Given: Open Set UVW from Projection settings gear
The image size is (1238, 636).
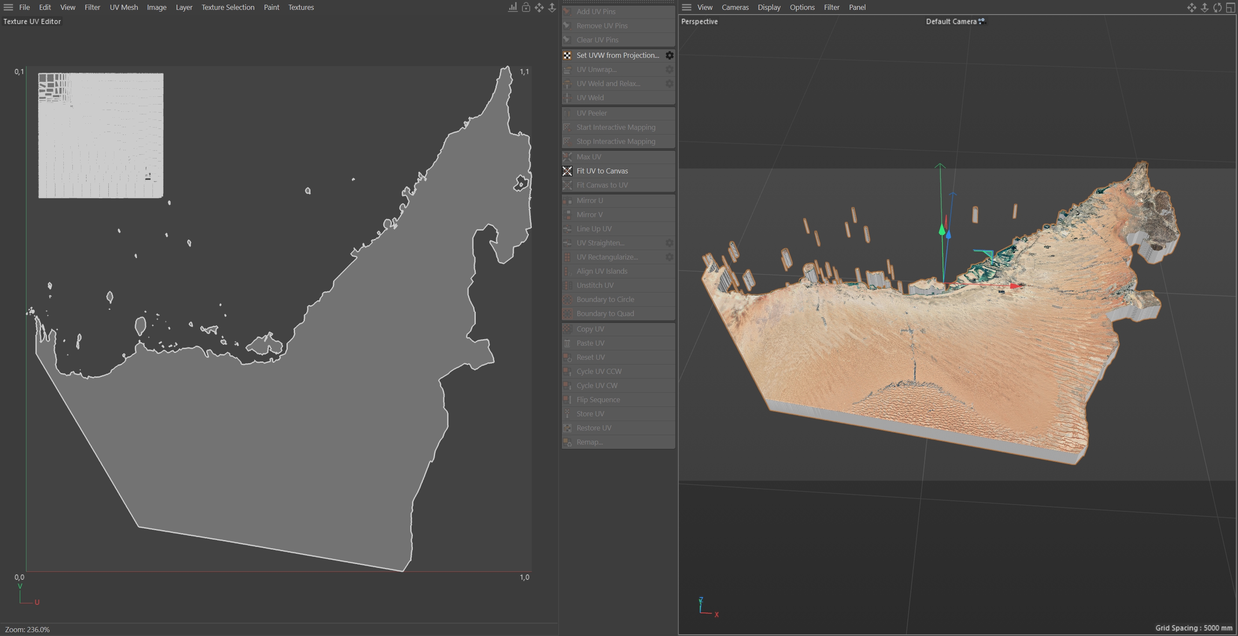Looking at the screenshot, I should 669,55.
